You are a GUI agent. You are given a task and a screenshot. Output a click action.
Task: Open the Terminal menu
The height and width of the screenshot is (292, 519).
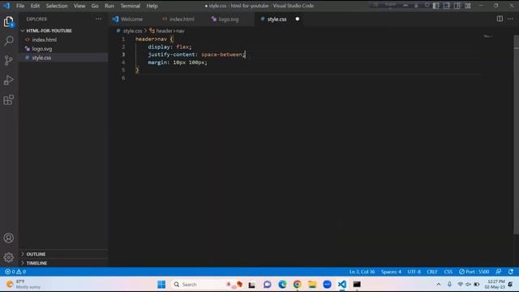130,6
